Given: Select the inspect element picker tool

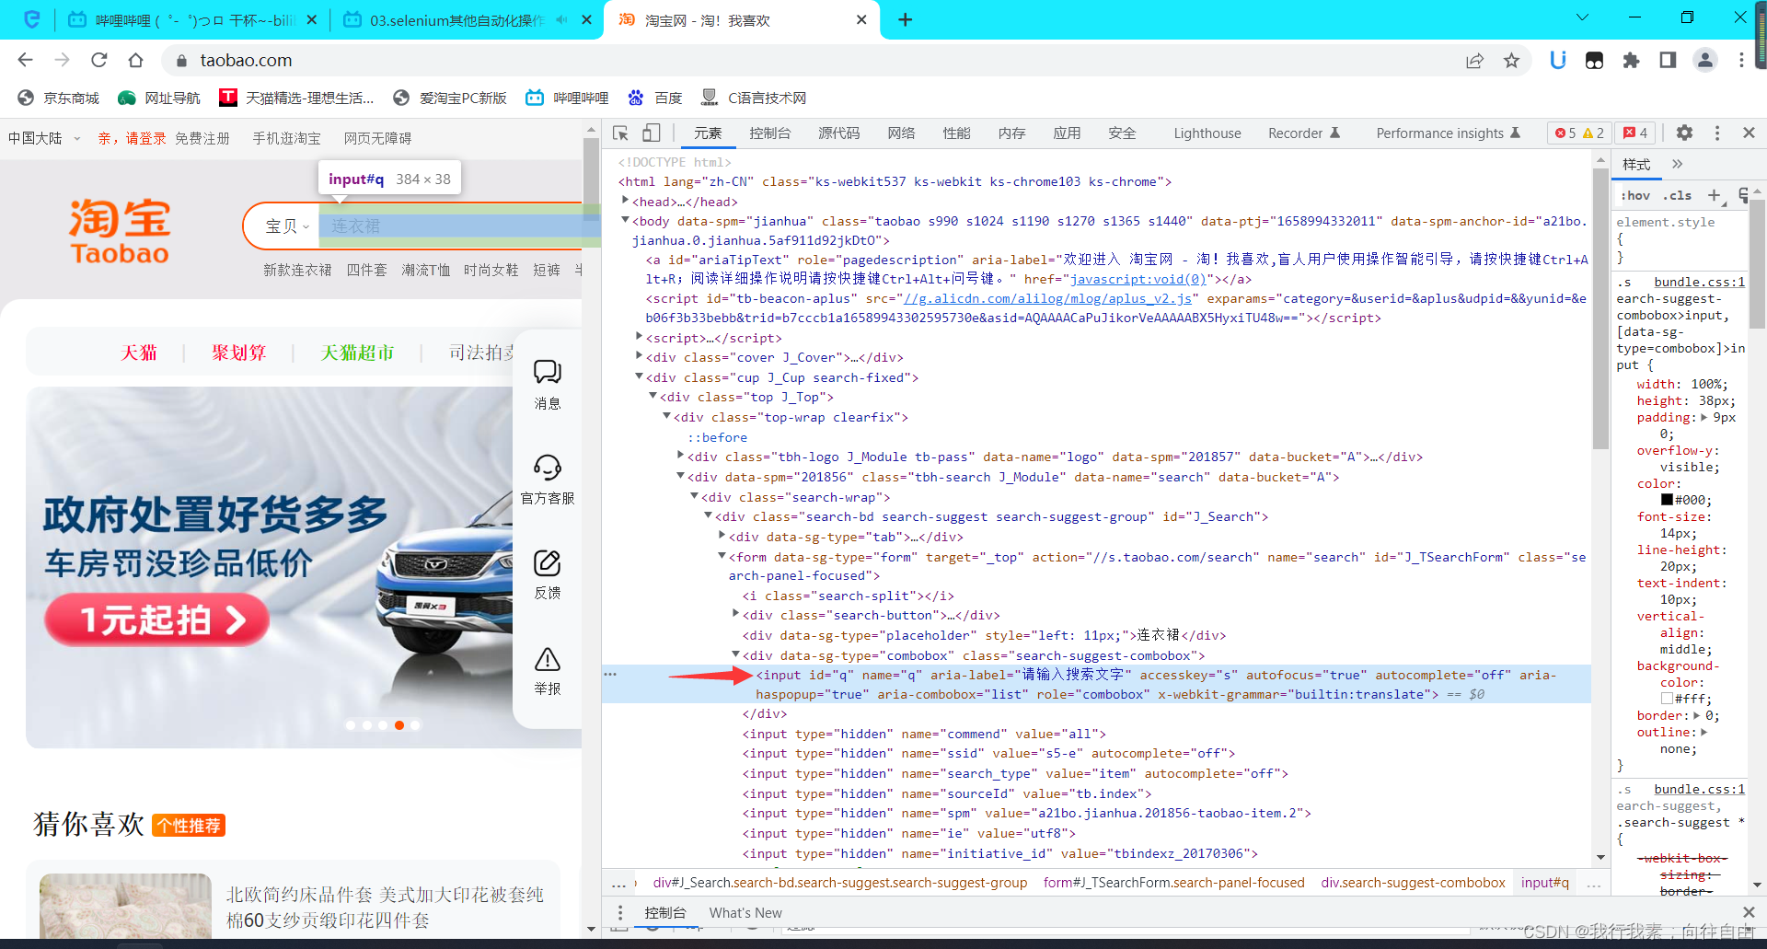Looking at the screenshot, I should point(621,133).
